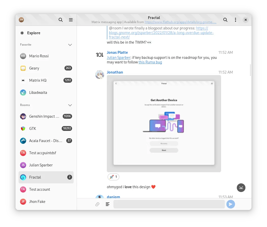Toggle the text formatting icon
Viewport: 267px width, 227px height.
coord(108,204)
